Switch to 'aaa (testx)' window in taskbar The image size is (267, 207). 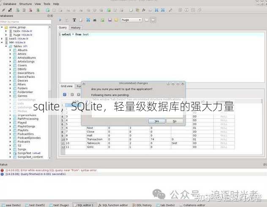(x=11, y=205)
